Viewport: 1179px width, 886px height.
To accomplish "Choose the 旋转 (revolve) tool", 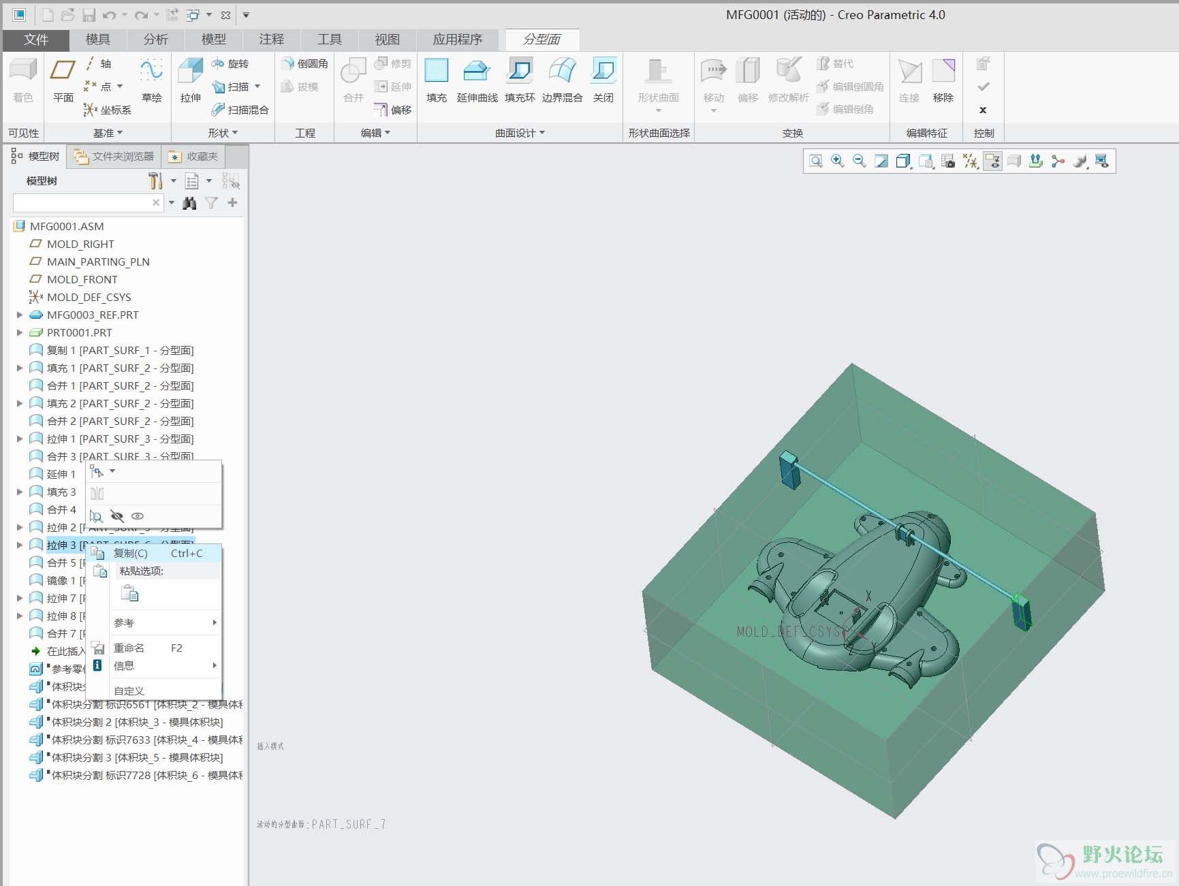I will pos(230,63).
